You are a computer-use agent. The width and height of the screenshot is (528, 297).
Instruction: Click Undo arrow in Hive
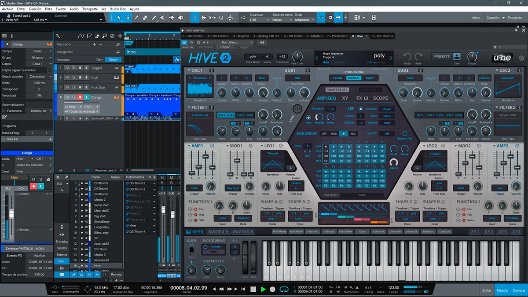[407, 57]
